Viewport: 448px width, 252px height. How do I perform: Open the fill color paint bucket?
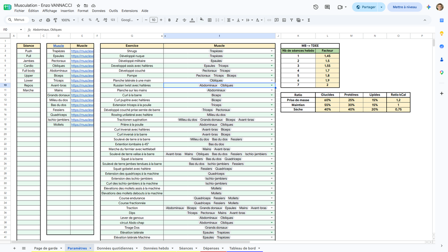coord(202,20)
